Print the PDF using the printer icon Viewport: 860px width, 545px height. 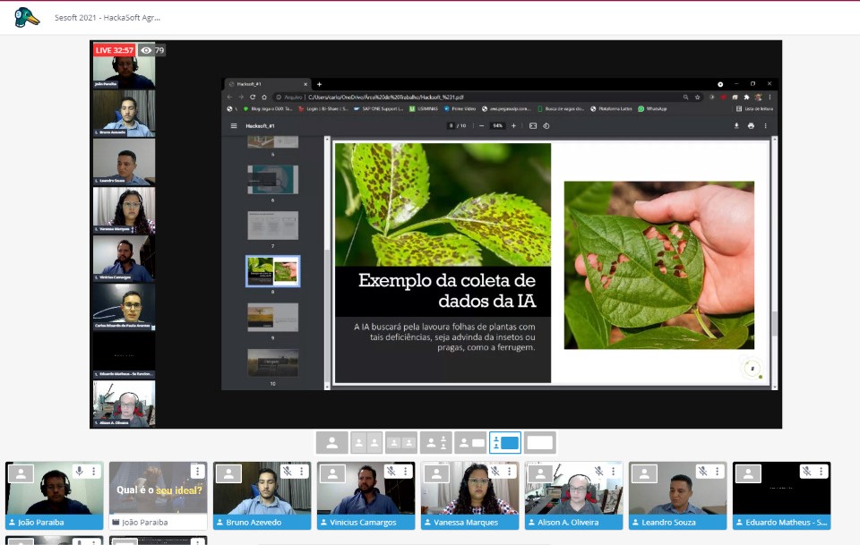(x=751, y=126)
